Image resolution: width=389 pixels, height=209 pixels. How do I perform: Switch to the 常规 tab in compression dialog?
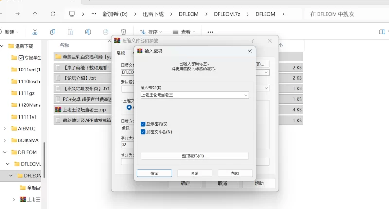point(121,53)
